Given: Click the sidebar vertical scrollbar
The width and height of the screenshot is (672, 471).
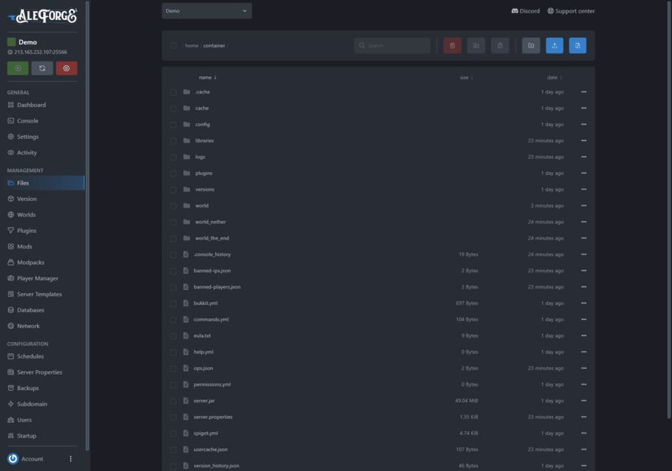Looking at the screenshot, I should click(x=88, y=223).
